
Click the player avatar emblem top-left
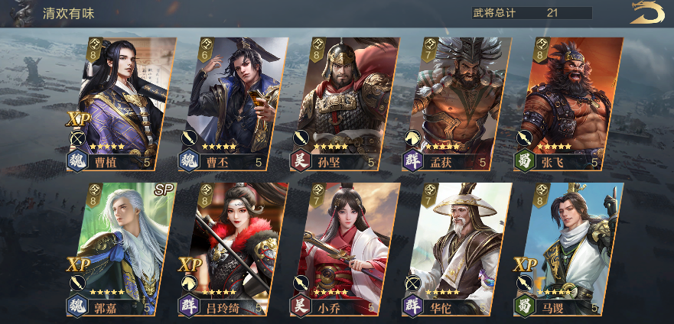pos(21,13)
